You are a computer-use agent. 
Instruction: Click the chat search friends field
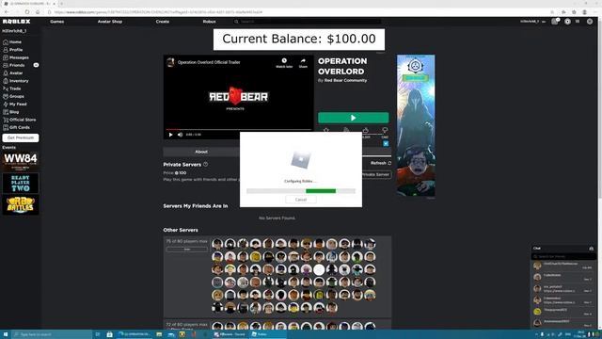tap(563, 256)
